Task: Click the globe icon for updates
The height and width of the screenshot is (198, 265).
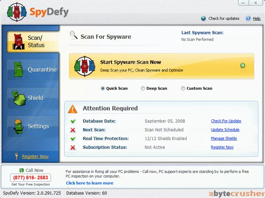Action: coord(203,19)
